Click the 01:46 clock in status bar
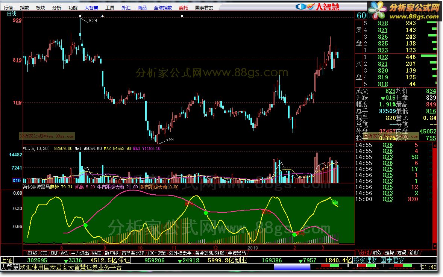This screenshot has height=277, width=443. (x=429, y=267)
